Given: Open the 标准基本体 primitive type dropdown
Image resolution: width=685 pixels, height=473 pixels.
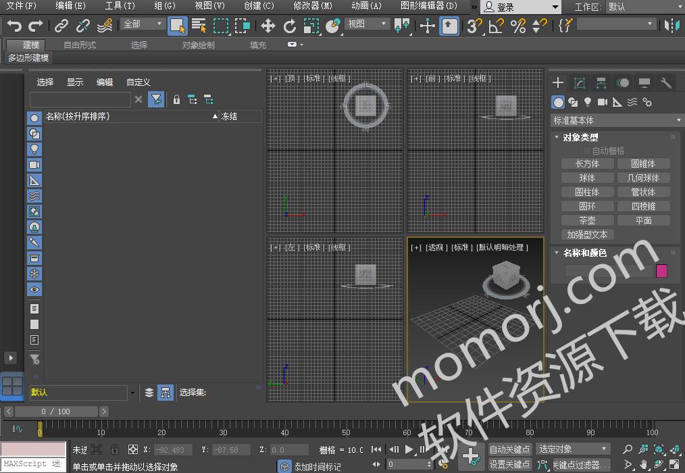Looking at the screenshot, I should [x=617, y=120].
